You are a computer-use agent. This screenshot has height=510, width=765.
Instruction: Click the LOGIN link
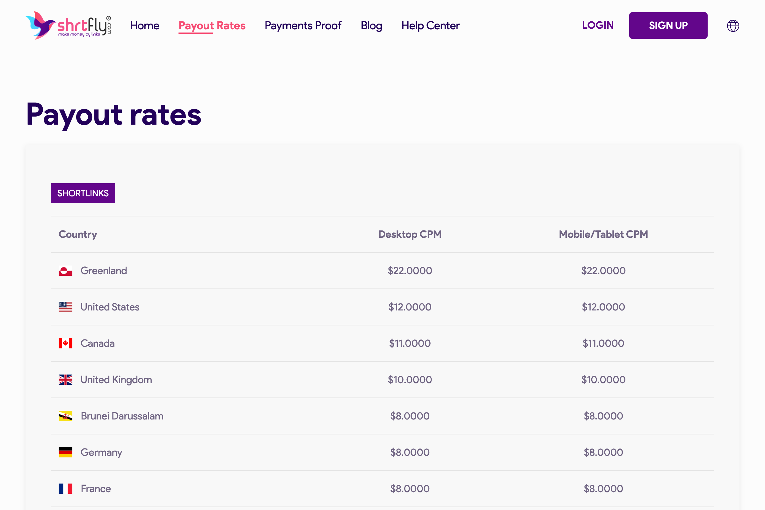[x=597, y=25]
